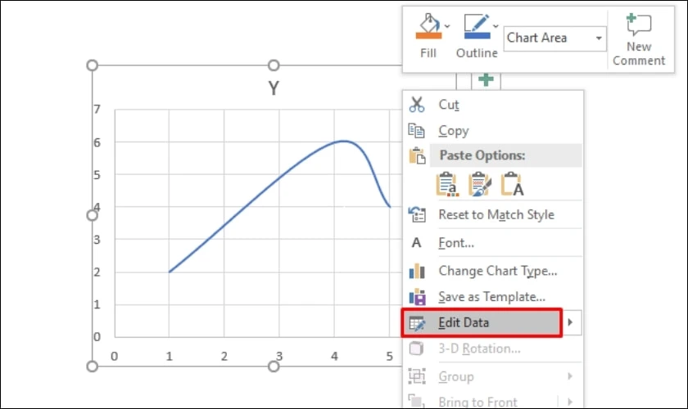Click the Save as Template icon
Viewport: 688px width, 409px height.
417,297
